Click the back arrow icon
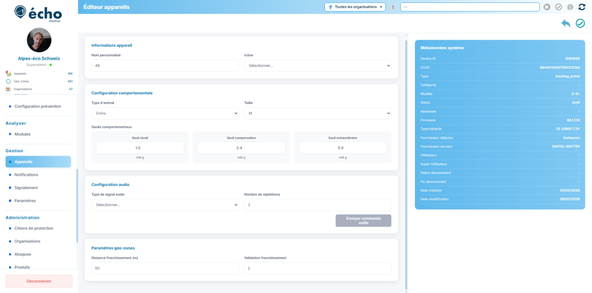This screenshot has height=293, width=592. 566,24
